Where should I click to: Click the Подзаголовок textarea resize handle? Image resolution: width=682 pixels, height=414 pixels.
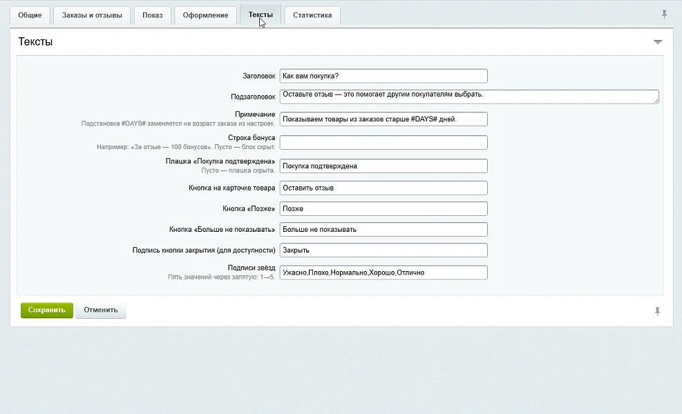point(656,101)
